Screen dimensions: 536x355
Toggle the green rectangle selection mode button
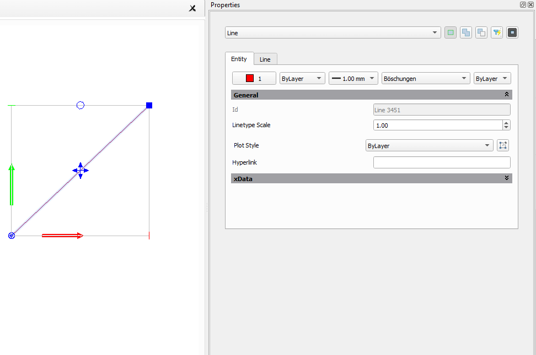tap(451, 32)
